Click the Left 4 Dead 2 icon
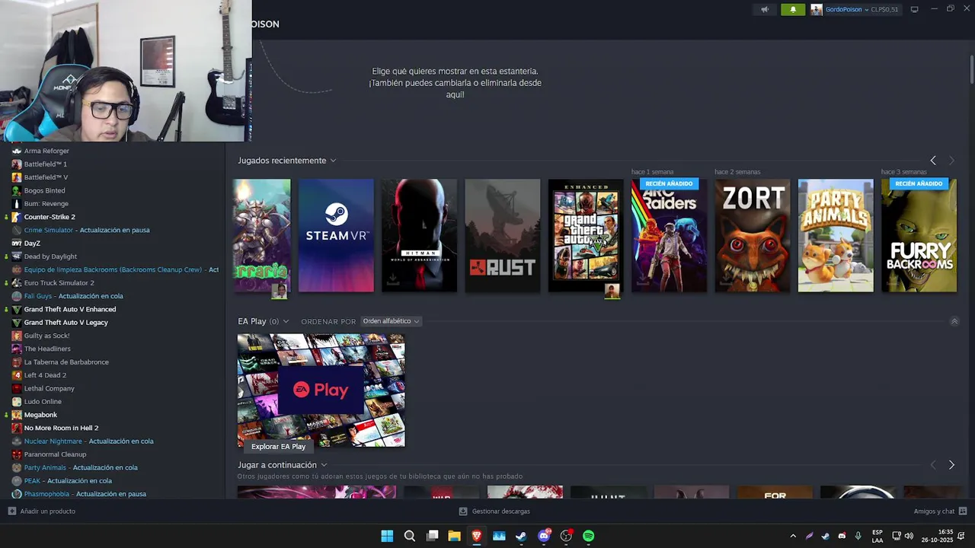975x548 pixels. (x=17, y=375)
